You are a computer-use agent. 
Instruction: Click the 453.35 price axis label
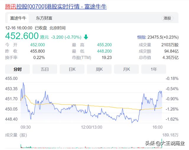pos(11,89)
